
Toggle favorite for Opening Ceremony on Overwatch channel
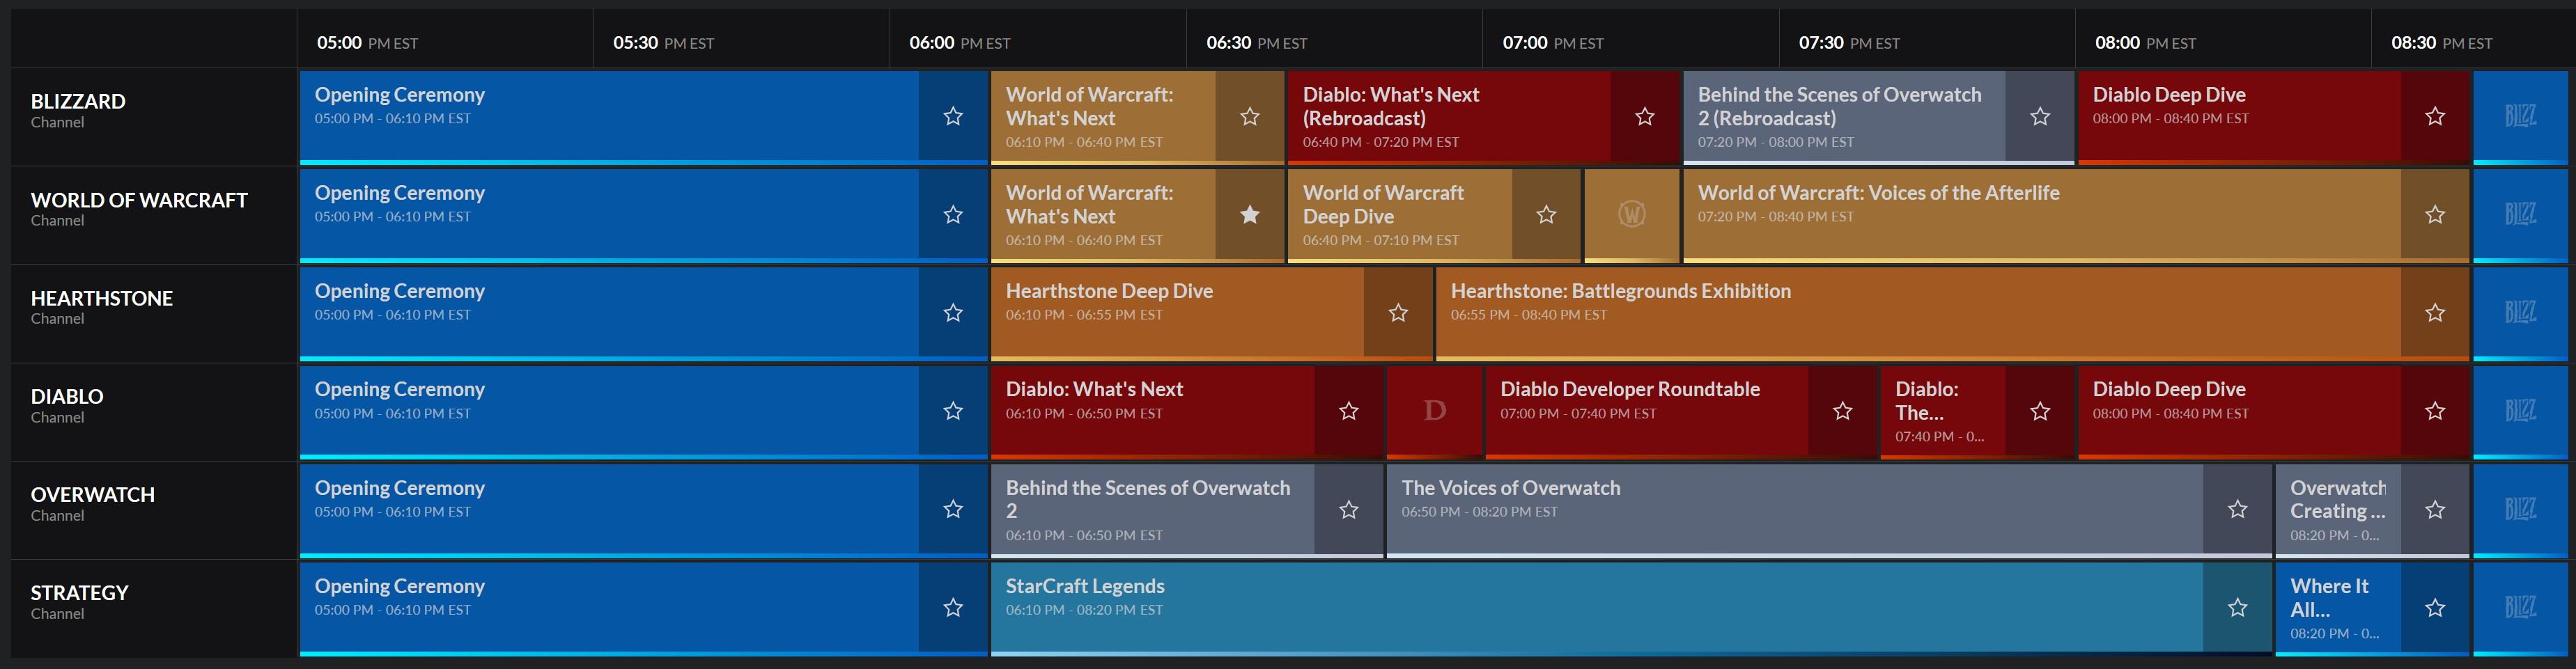[x=953, y=509]
